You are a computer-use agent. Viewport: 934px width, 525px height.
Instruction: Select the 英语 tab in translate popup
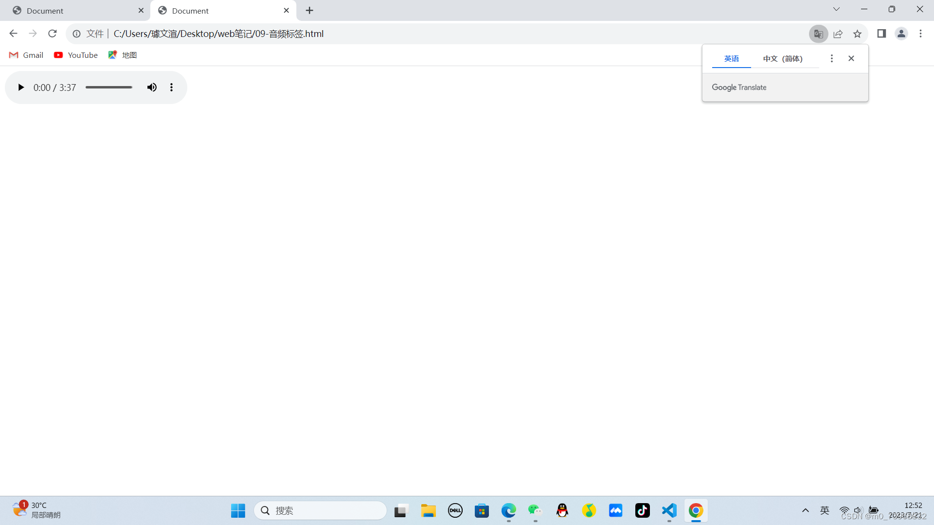(731, 59)
